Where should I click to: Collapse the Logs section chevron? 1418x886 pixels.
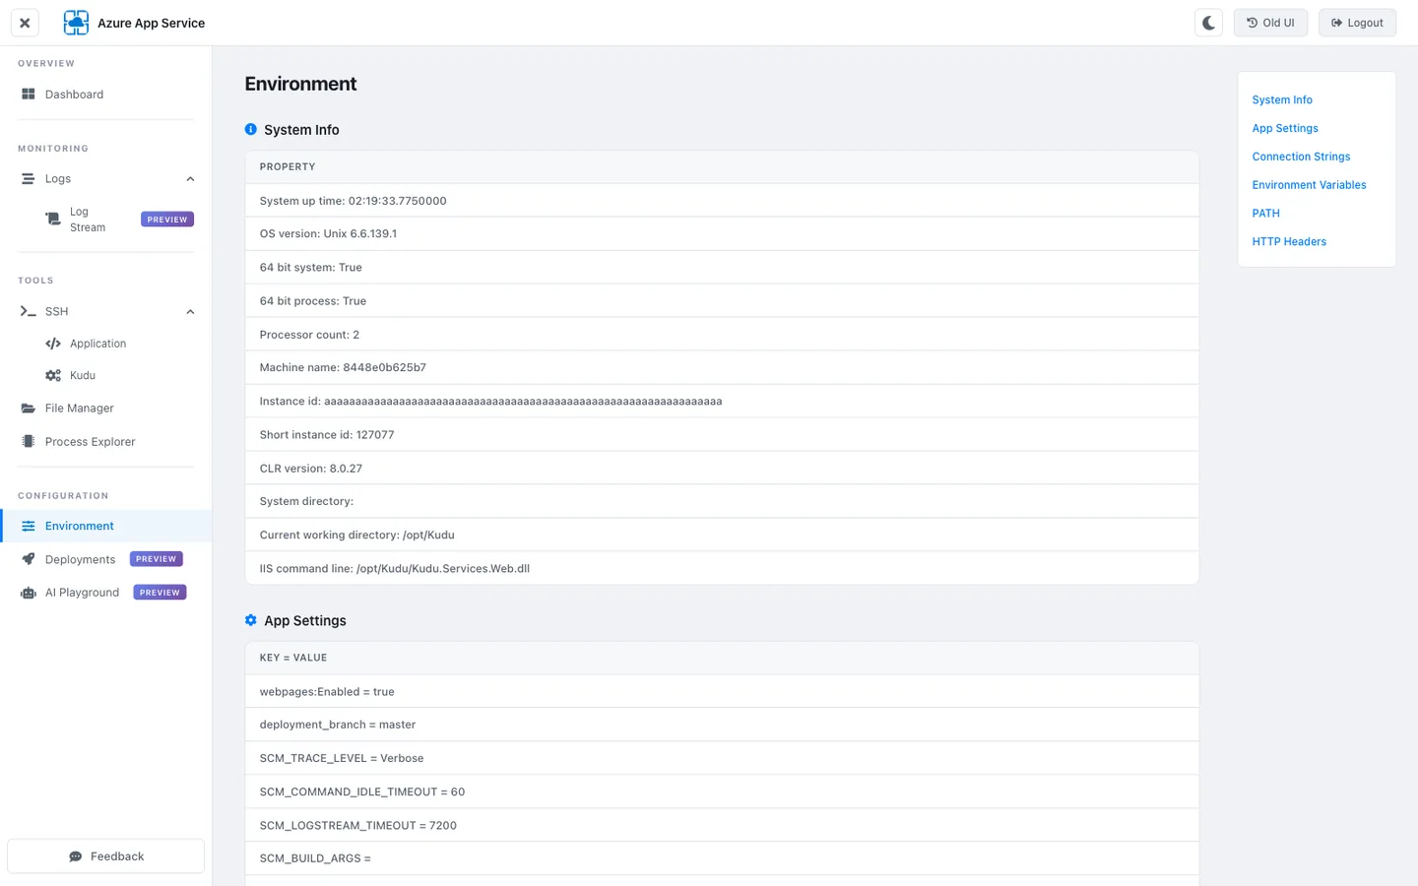click(x=190, y=179)
